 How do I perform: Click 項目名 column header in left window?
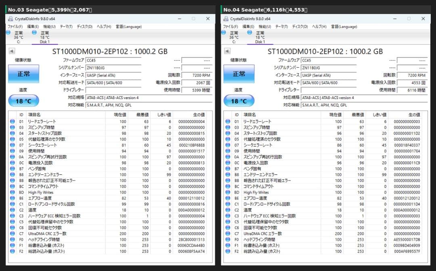[66, 114]
